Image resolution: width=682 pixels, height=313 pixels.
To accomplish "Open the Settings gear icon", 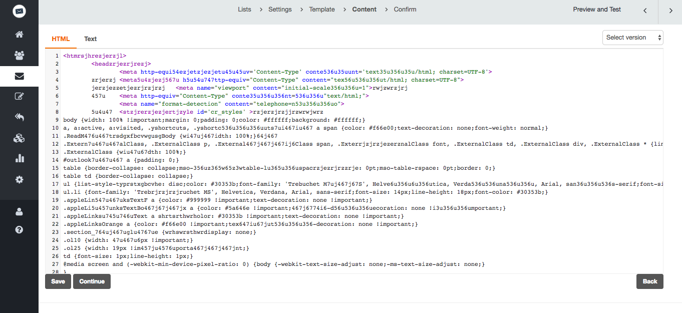I will point(19,179).
